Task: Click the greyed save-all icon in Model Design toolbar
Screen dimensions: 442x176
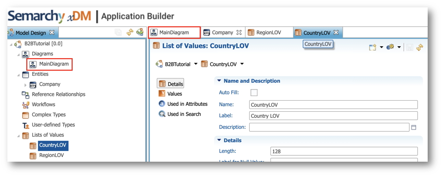Action: pos(118,32)
